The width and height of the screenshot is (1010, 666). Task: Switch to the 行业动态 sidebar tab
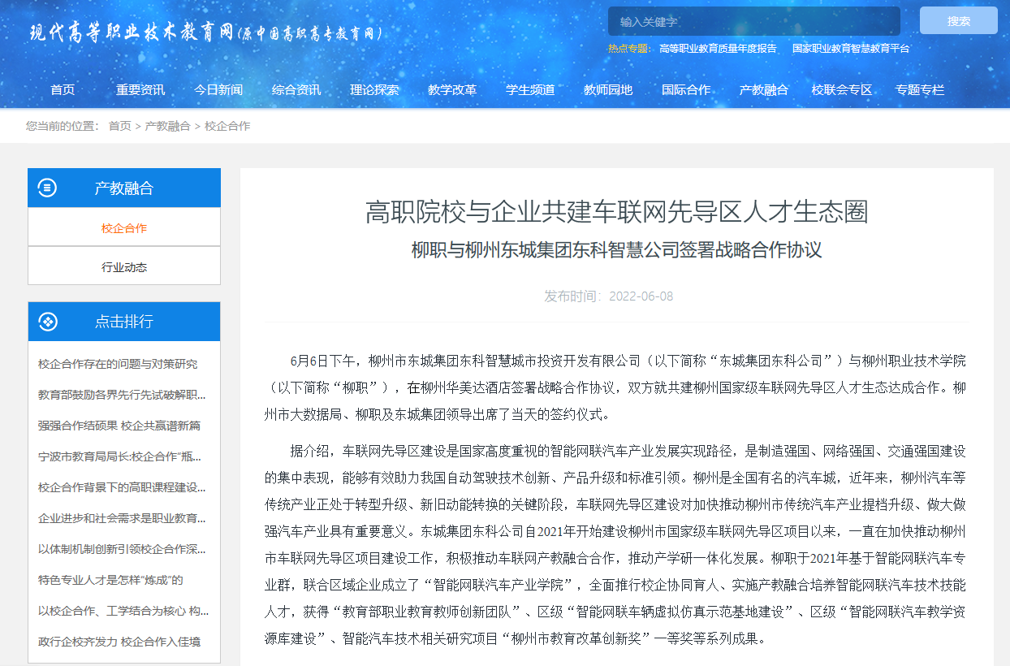tap(124, 267)
